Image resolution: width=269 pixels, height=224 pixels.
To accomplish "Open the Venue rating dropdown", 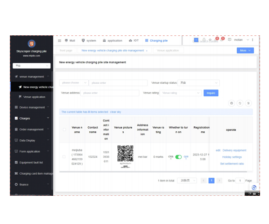I will coord(181,93).
